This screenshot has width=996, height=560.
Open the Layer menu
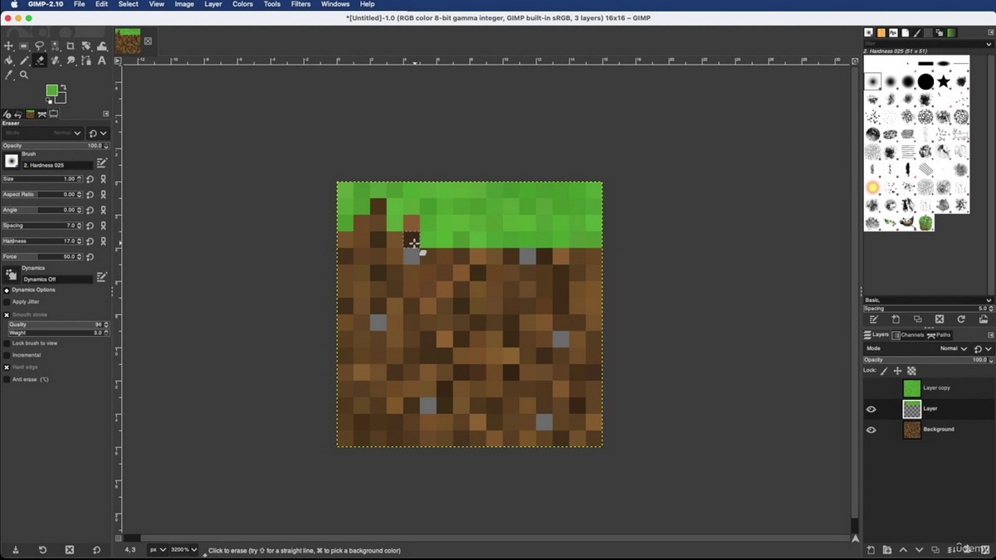pos(213,4)
